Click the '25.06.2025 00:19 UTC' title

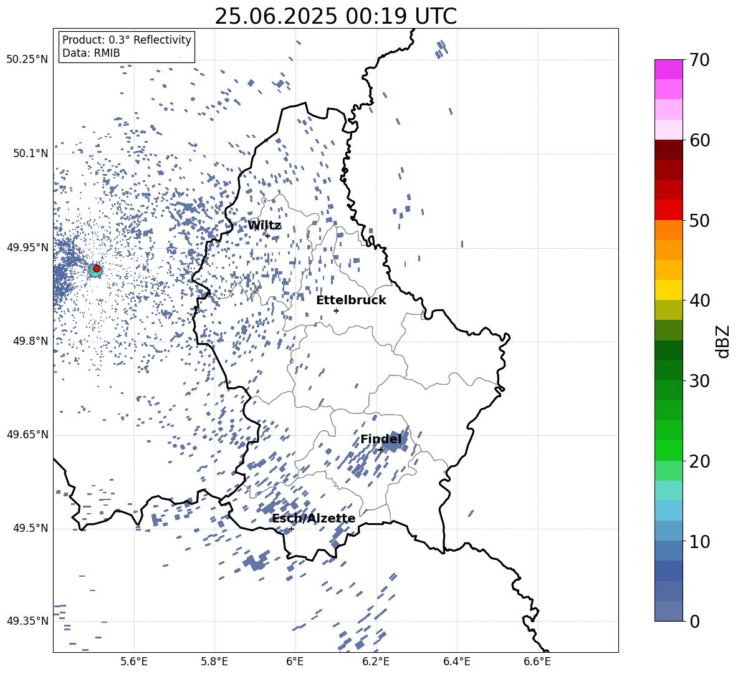(x=335, y=16)
